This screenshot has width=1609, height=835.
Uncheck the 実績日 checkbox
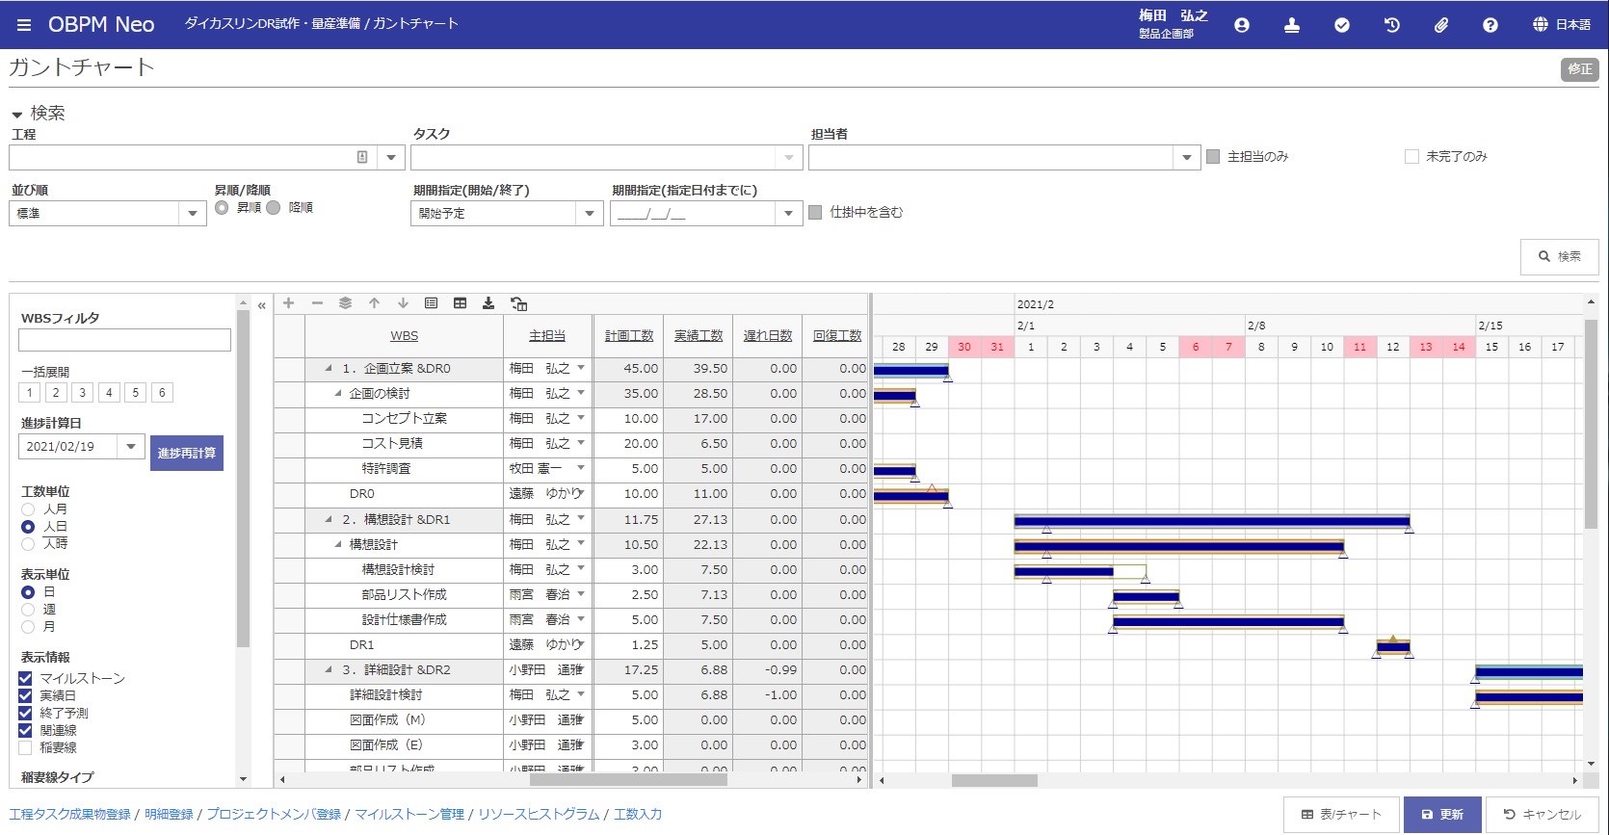26,695
